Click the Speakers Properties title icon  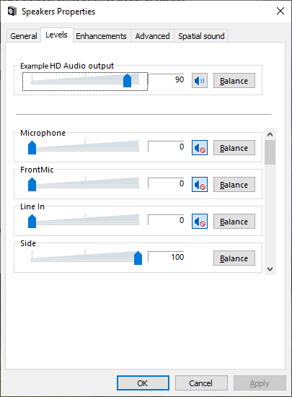click(x=12, y=12)
